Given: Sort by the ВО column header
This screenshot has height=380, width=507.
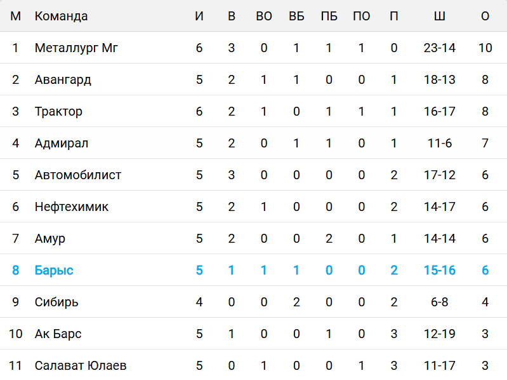Looking at the screenshot, I should pyautogui.click(x=264, y=16).
